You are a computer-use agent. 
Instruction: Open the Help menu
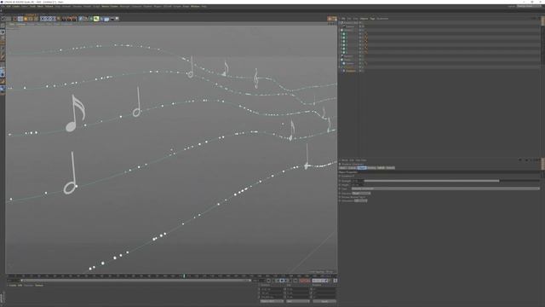coord(204,6)
